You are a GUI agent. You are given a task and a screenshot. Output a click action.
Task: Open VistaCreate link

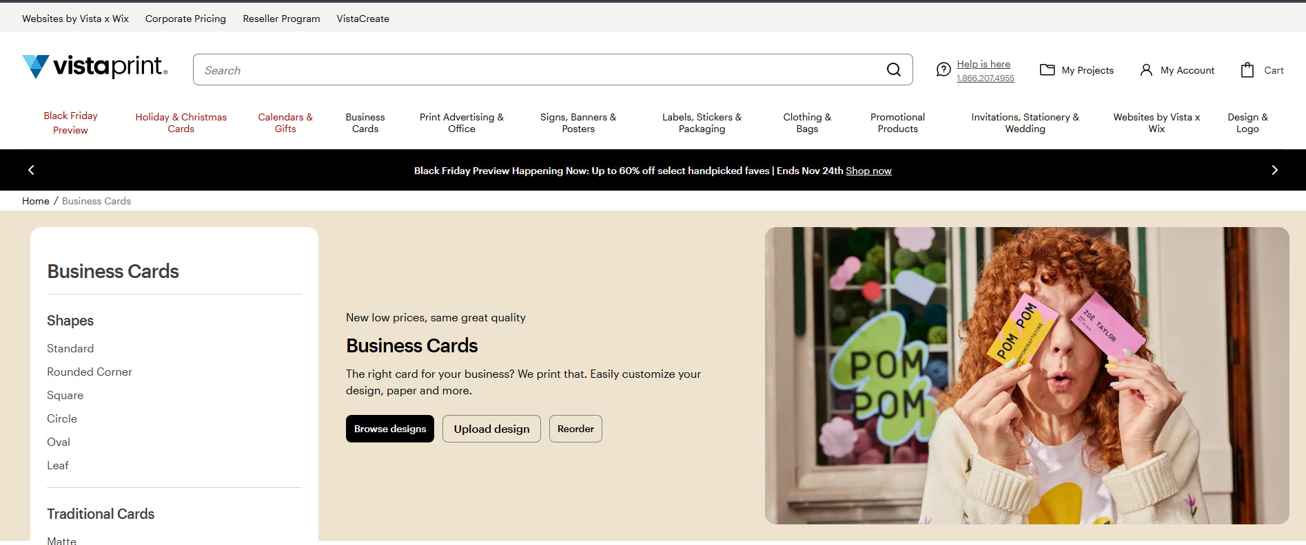pyautogui.click(x=363, y=19)
